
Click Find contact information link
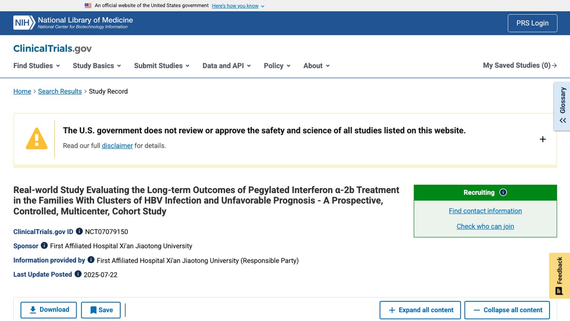(485, 211)
